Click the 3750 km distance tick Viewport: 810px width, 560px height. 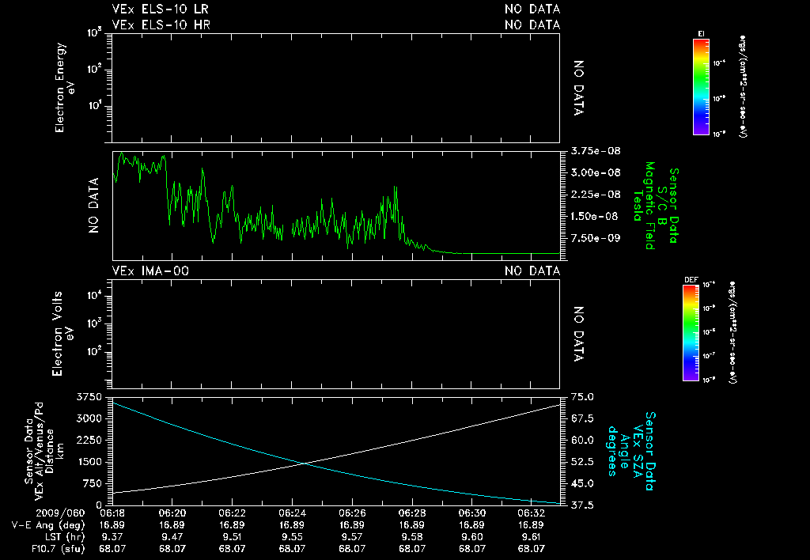point(89,397)
